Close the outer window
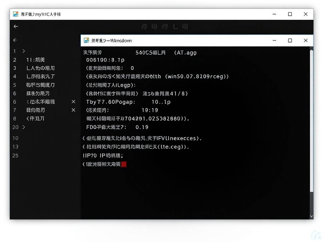The image size is (323, 242). click(306, 14)
